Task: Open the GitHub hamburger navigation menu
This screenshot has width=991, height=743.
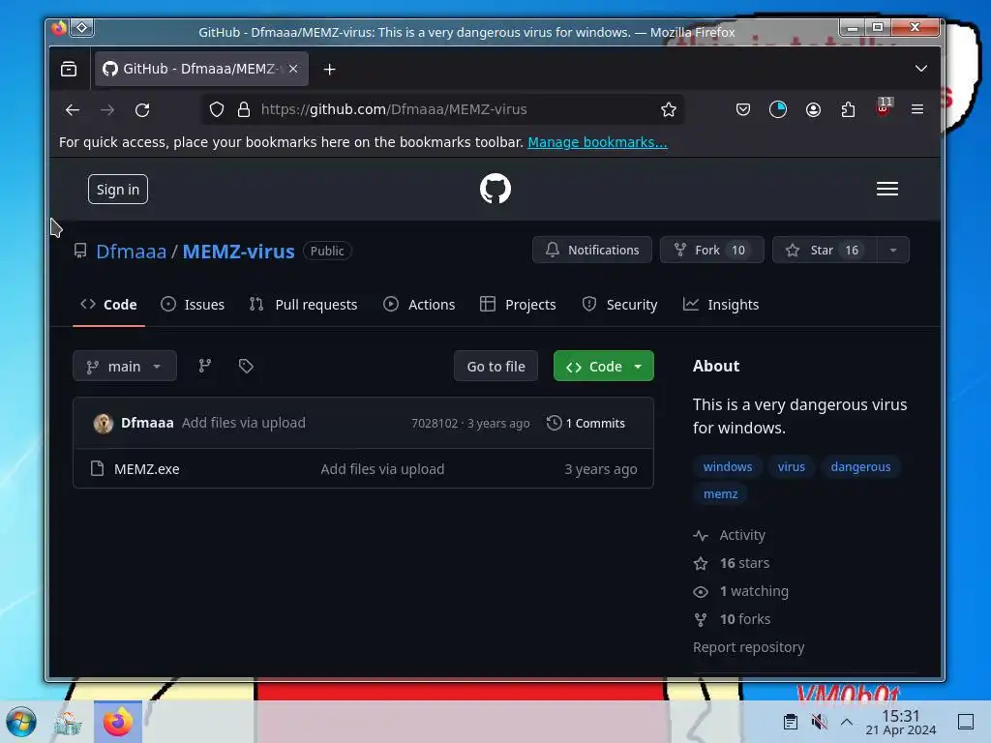Action: click(886, 189)
